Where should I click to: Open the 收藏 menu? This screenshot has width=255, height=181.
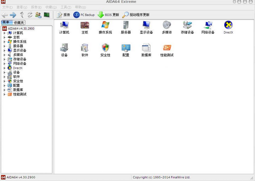pos(51,7)
